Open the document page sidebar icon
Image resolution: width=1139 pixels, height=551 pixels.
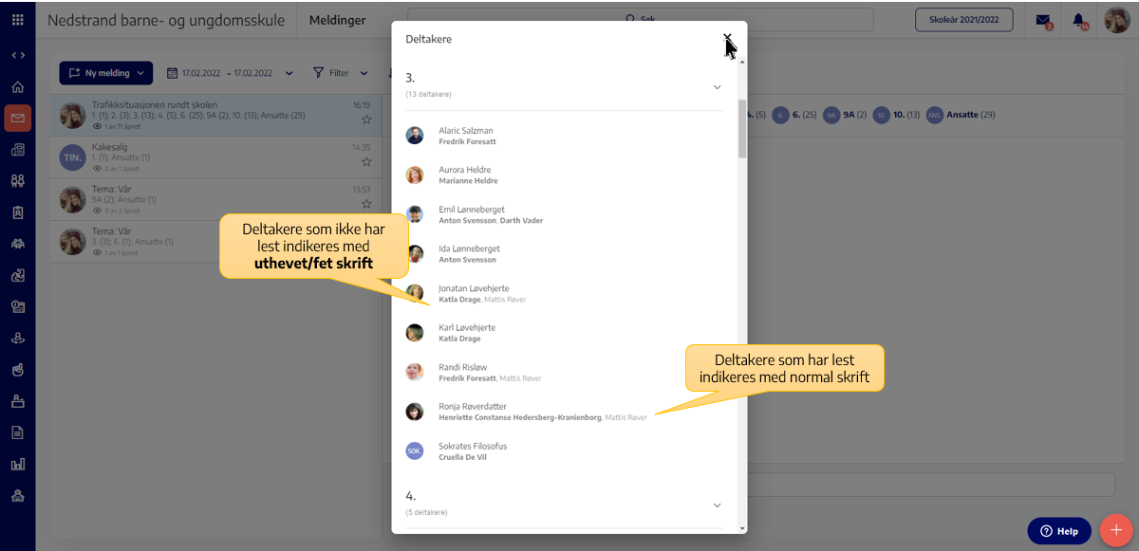tap(18, 432)
